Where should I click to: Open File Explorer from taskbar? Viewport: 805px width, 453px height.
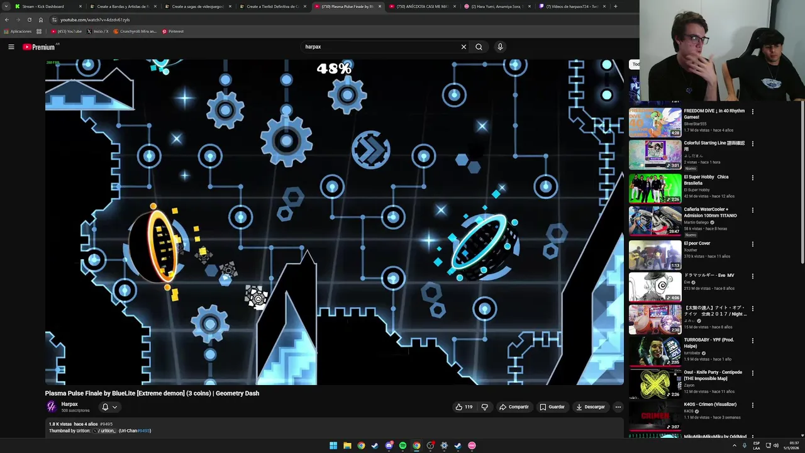(x=347, y=445)
